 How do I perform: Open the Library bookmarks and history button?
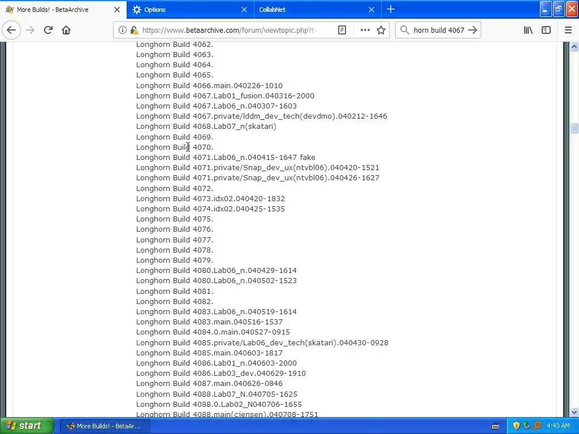(528, 31)
